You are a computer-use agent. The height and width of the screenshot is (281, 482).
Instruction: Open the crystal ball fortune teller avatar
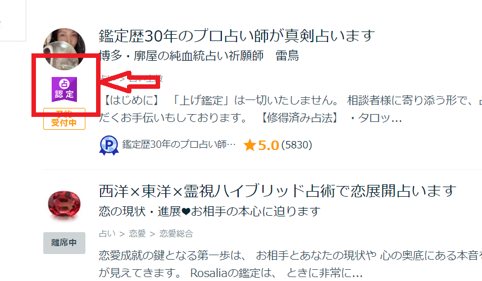point(64,49)
